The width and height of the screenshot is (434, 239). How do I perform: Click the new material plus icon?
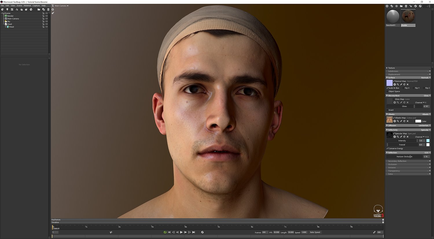[387, 6]
